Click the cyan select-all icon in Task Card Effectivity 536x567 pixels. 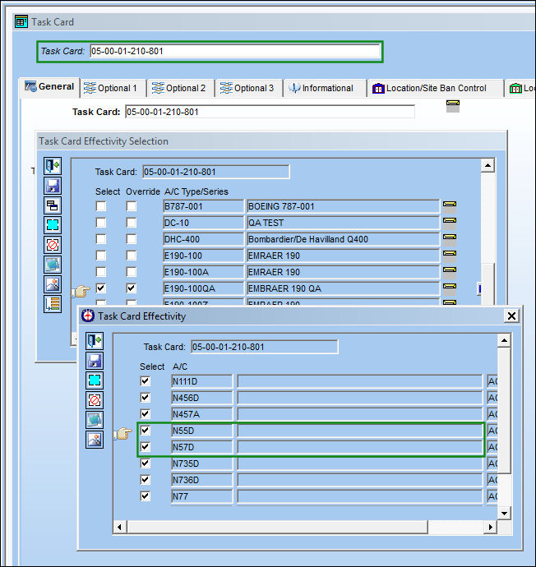[95, 380]
